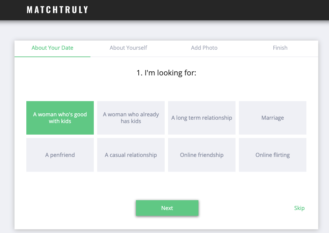Viewport: 329px width, 233px height.
Task: Click the green underline beneath About Your Date
Action: point(52,56)
